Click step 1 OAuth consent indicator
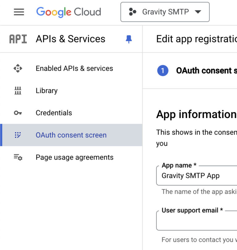This screenshot has height=250, width=237. pyautogui.click(x=163, y=70)
